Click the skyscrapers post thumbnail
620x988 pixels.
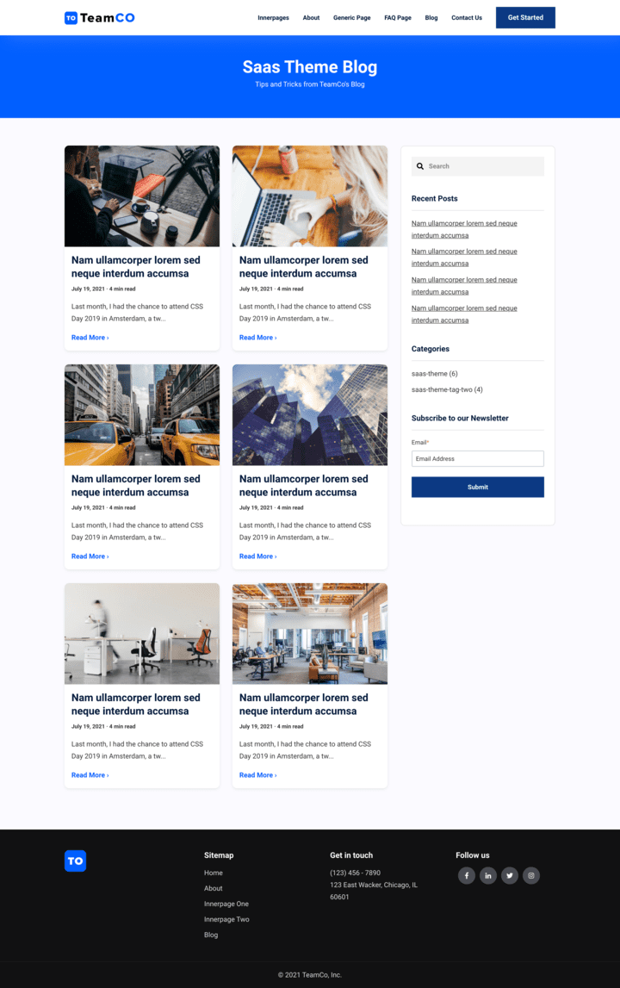tap(309, 414)
